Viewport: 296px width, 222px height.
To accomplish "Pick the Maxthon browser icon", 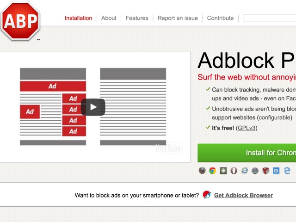I will tap(276, 170).
